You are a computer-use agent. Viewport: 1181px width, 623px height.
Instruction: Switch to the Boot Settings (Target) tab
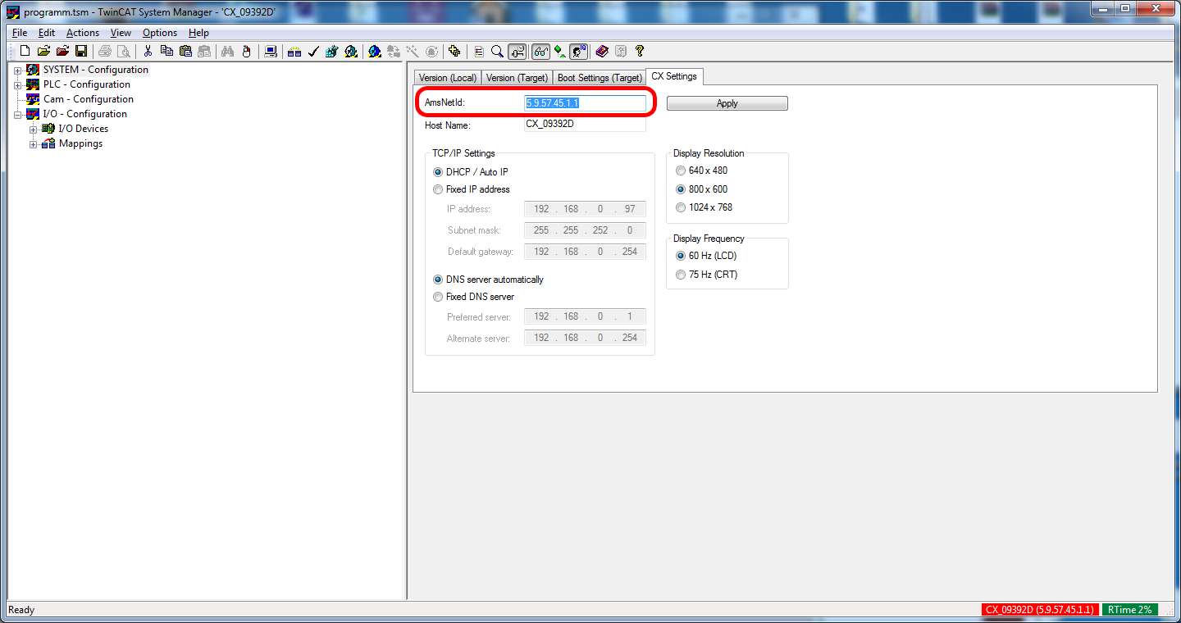[x=600, y=78]
